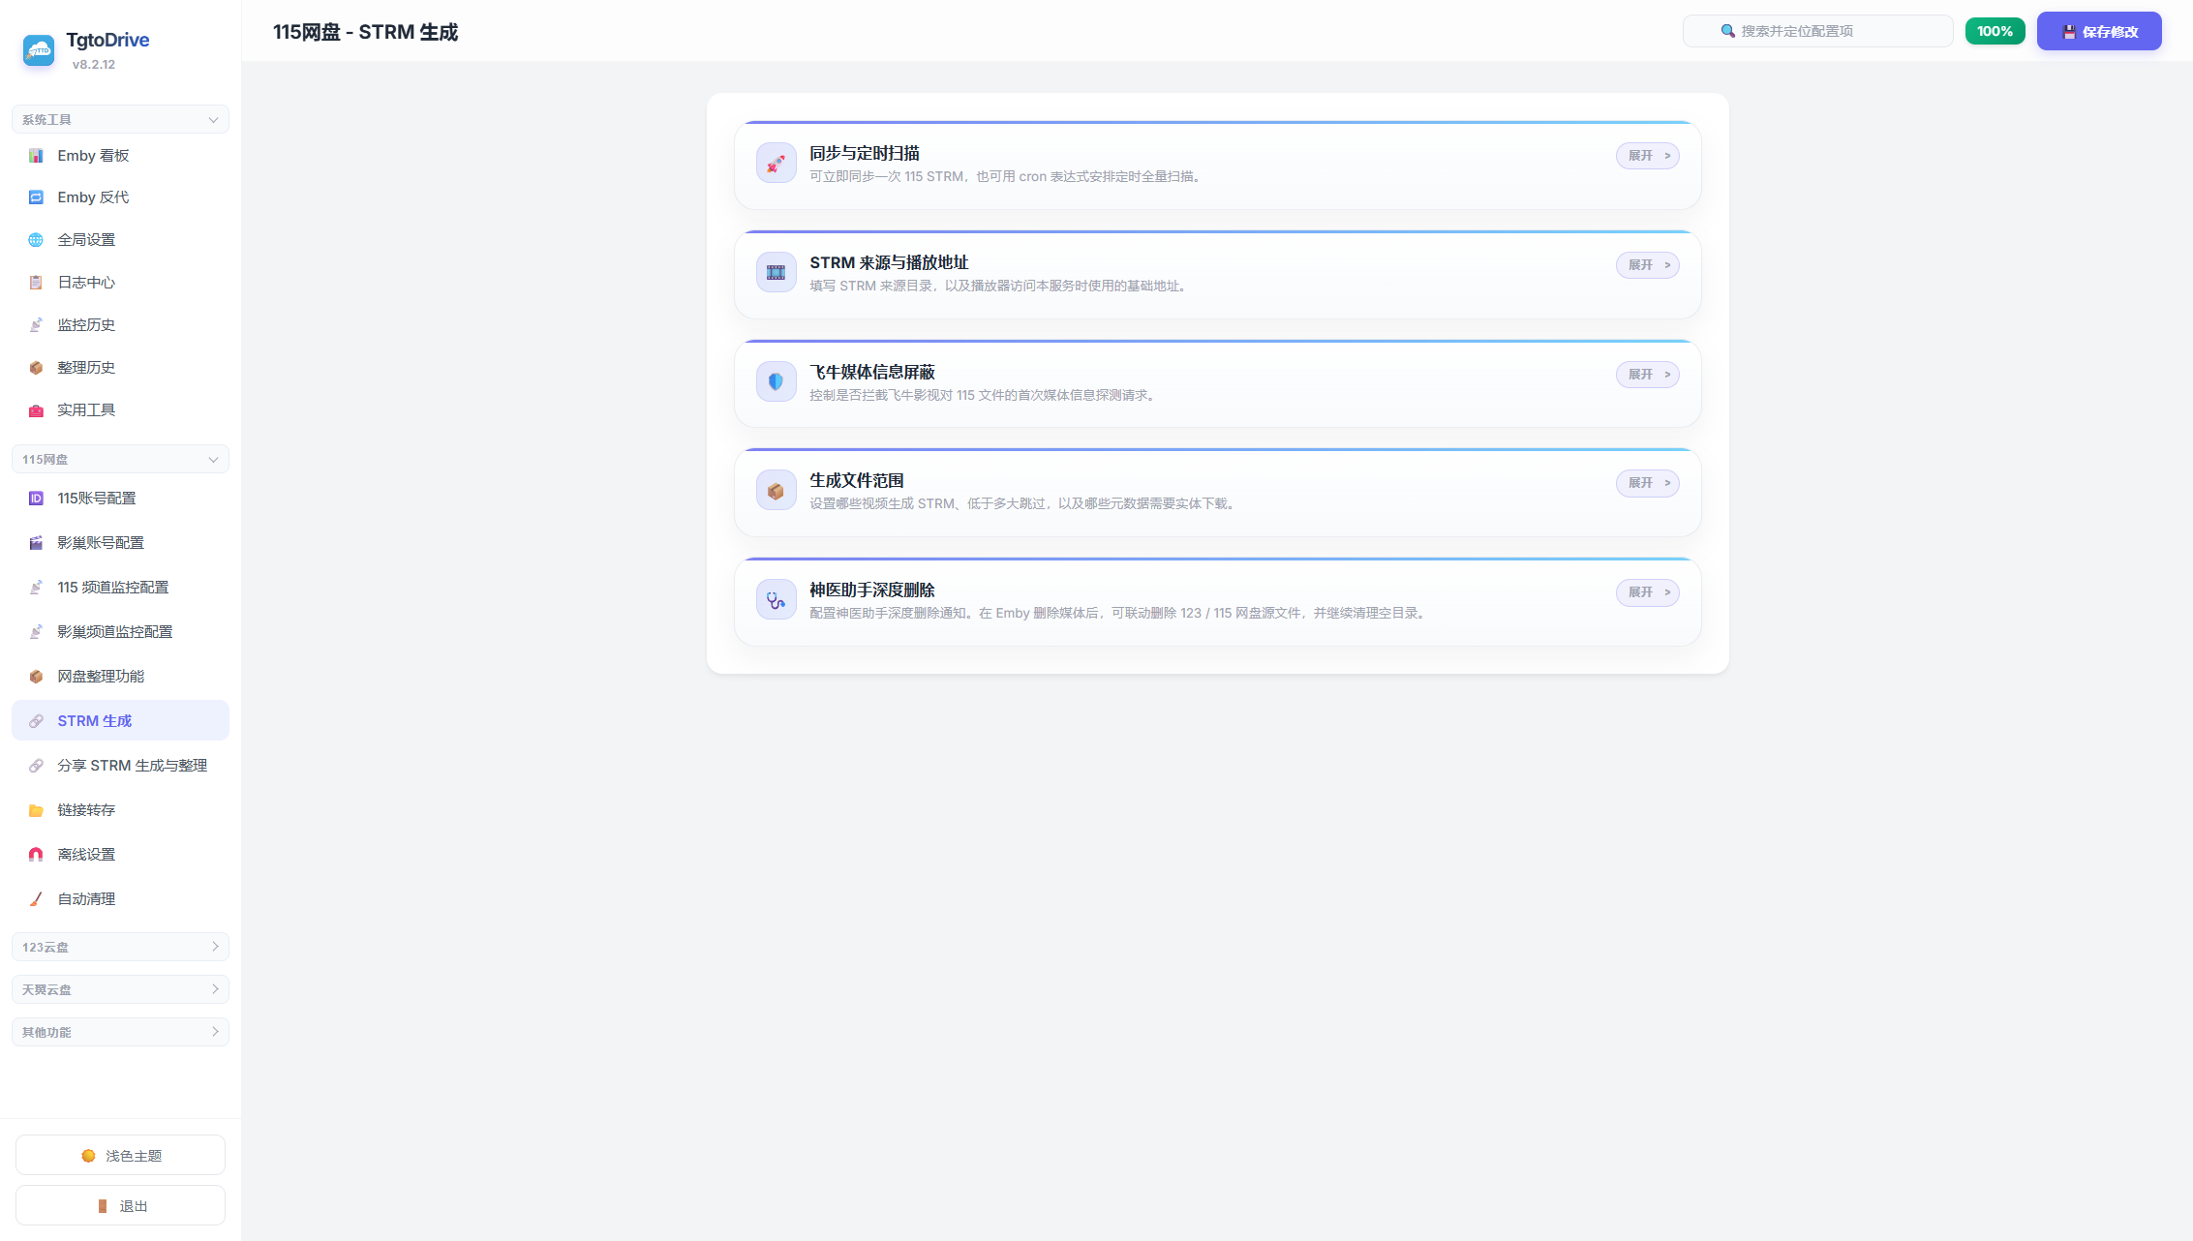Collapse the 系统工具 sidebar group
This screenshot has width=2193, height=1241.
pos(120,119)
